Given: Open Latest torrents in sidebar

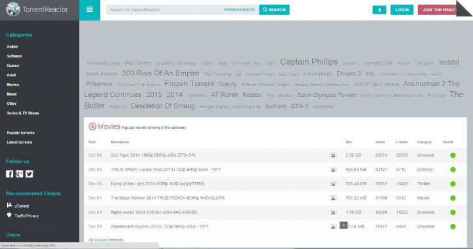Looking at the screenshot, I should point(20,142).
